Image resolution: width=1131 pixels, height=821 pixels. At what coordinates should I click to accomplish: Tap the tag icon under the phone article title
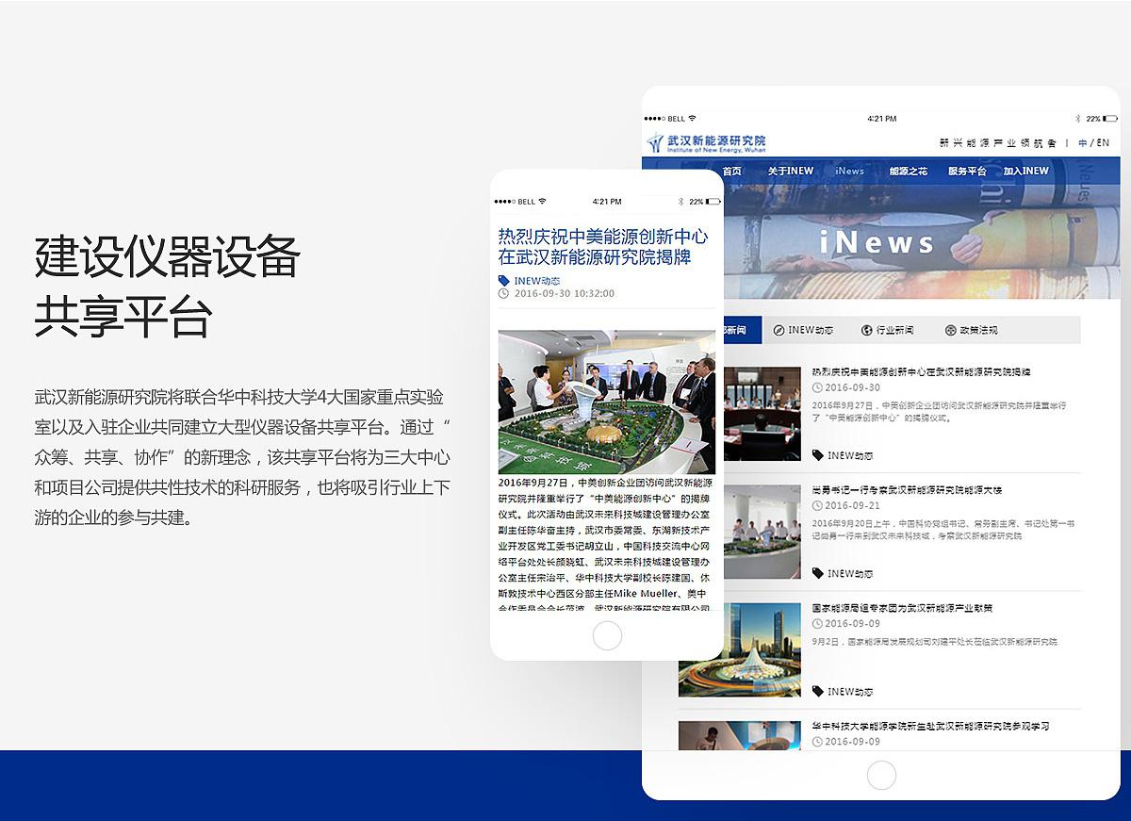click(x=504, y=281)
